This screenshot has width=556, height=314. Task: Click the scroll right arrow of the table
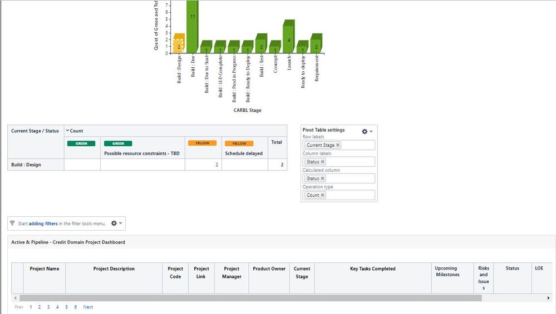[x=549, y=298]
